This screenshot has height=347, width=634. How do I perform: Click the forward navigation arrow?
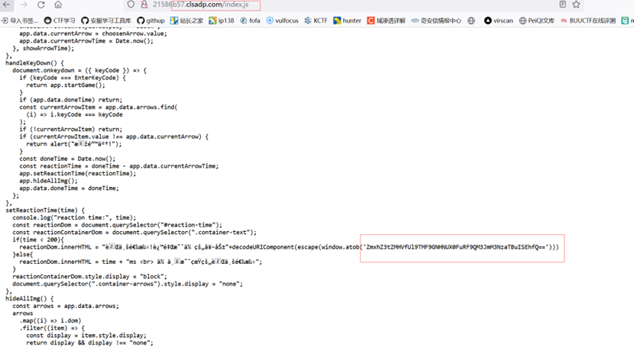[24, 5]
